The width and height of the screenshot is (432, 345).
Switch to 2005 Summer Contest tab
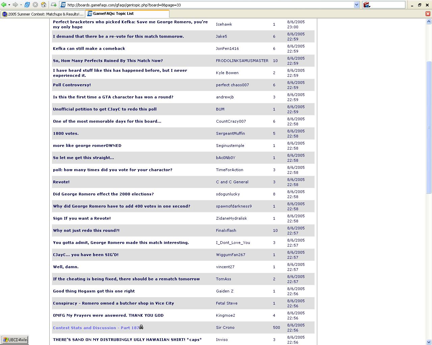click(43, 14)
